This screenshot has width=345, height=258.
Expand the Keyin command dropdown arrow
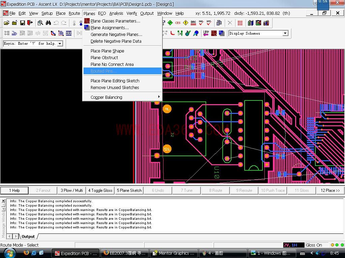[x=60, y=44]
